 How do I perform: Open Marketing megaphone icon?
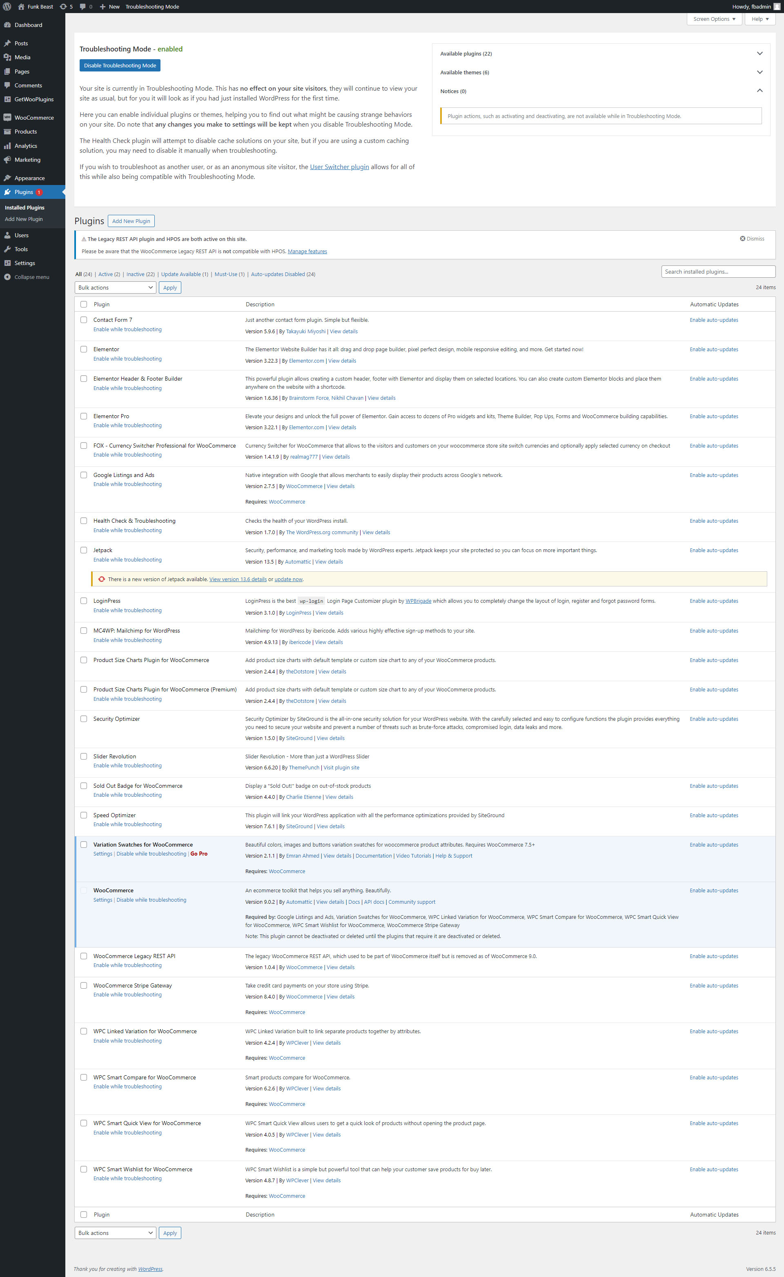tap(7, 160)
